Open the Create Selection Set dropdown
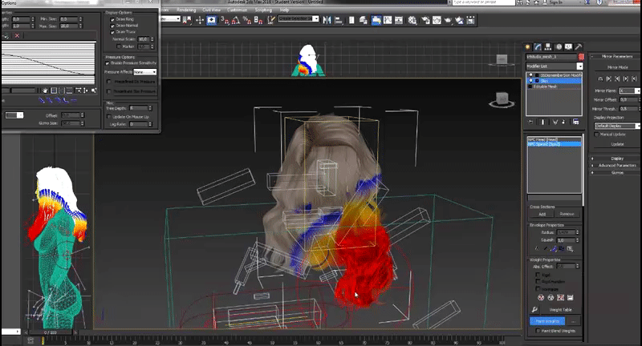The height and width of the screenshot is (346, 642). [298, 18]
